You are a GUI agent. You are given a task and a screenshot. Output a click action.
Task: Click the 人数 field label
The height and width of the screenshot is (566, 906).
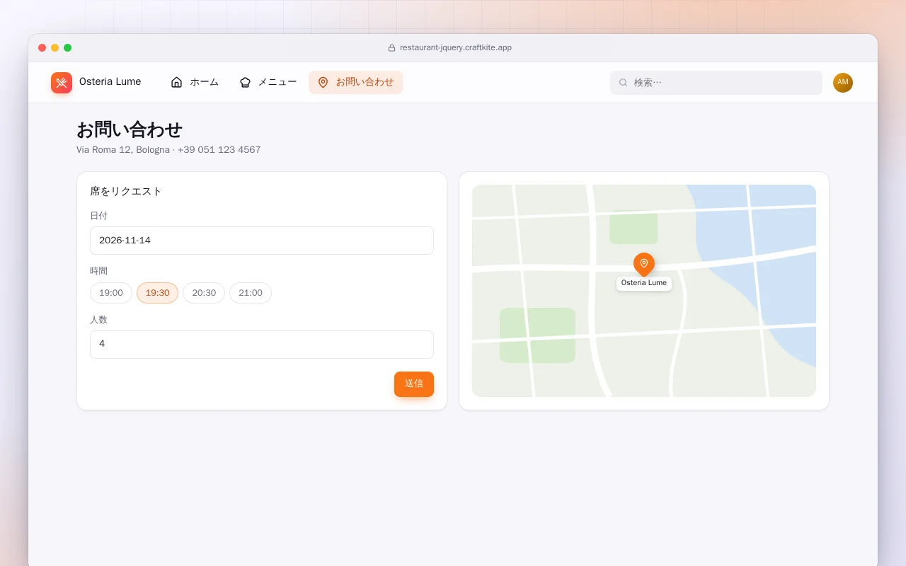click(99, 320)
